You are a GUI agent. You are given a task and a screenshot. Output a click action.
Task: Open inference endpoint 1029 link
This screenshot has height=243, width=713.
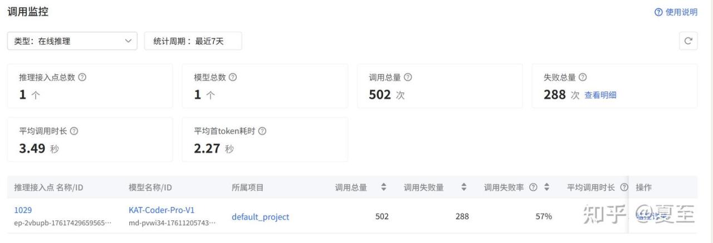pos(23,210)
